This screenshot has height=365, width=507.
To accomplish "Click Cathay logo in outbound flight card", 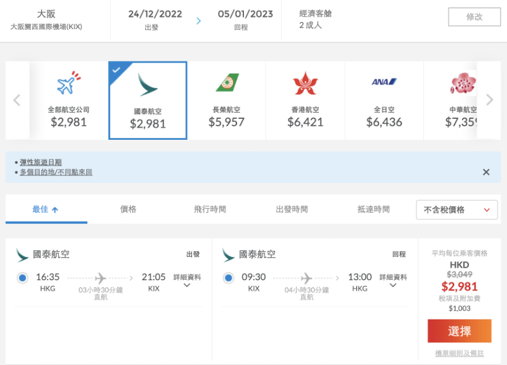I will coord(22,255).
